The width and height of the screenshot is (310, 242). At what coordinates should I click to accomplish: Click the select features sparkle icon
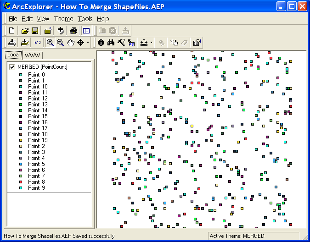(x=175, y=43)
